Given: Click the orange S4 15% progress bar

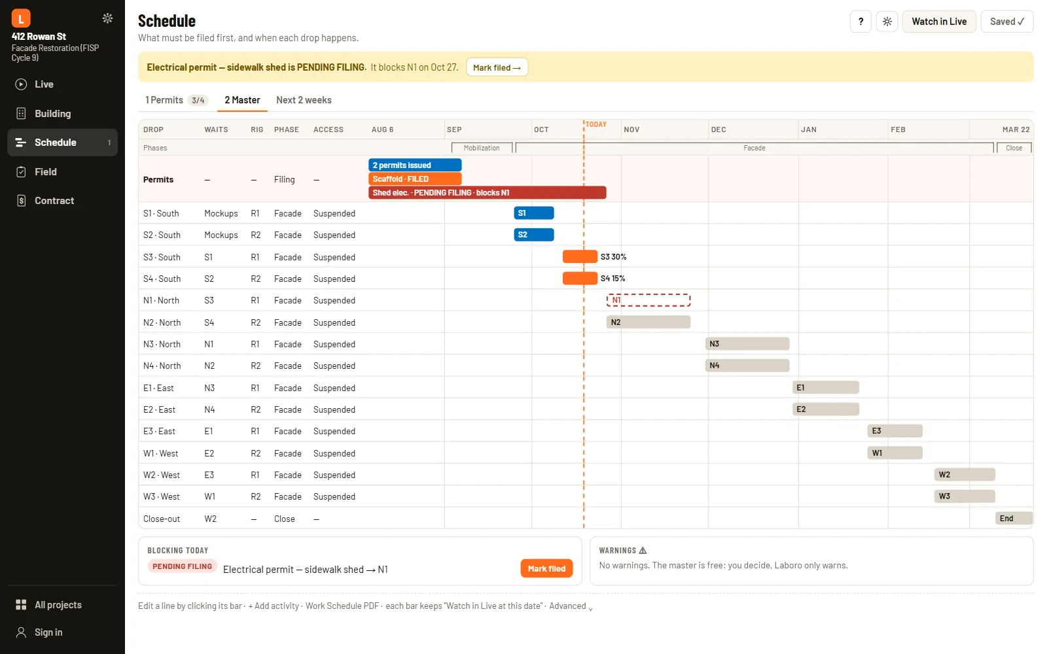Looking at the screenshot, I should (x=580, y=279).
